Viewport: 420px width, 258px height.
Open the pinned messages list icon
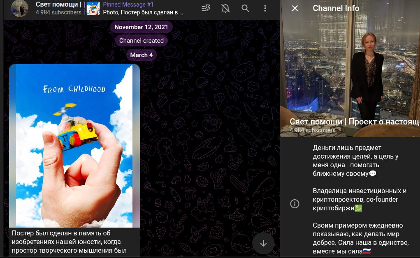tap(206, 8)
